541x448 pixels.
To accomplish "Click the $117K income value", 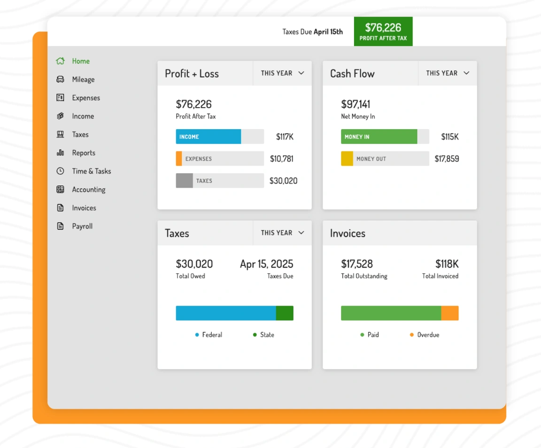I will [285, 137].
